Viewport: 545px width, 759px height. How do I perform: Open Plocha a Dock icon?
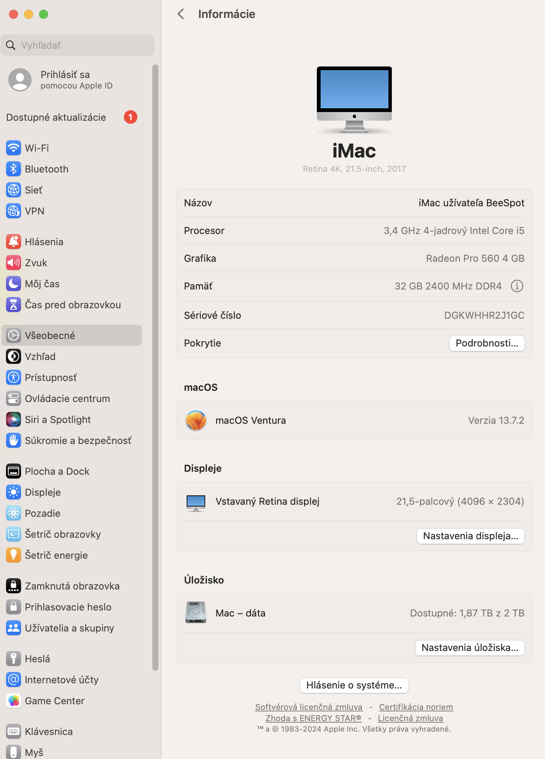(x=14, y=471)
